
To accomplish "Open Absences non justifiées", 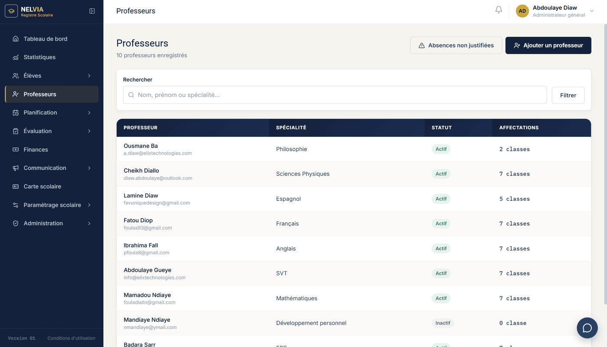I will coord(456,45).
